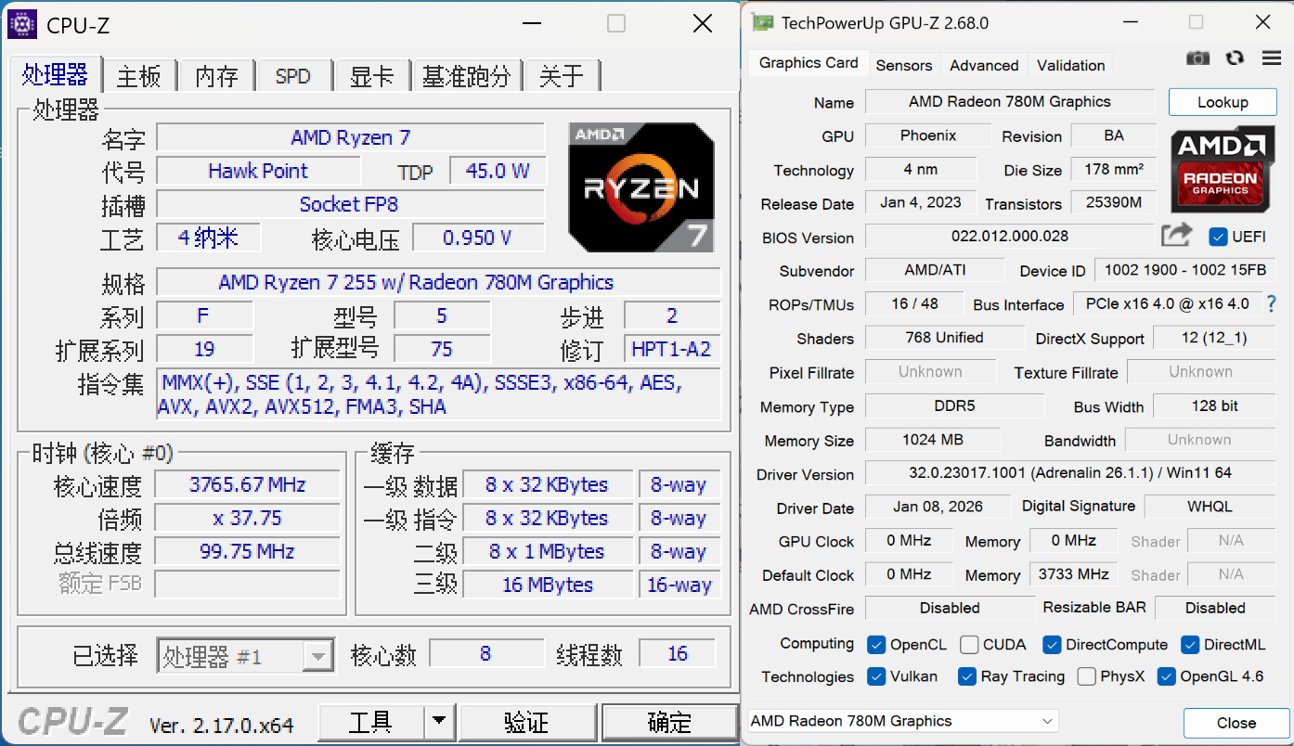
Task: Toggle the OpenGL 4.6 checkbox
Action: (x=1167, y=676)
